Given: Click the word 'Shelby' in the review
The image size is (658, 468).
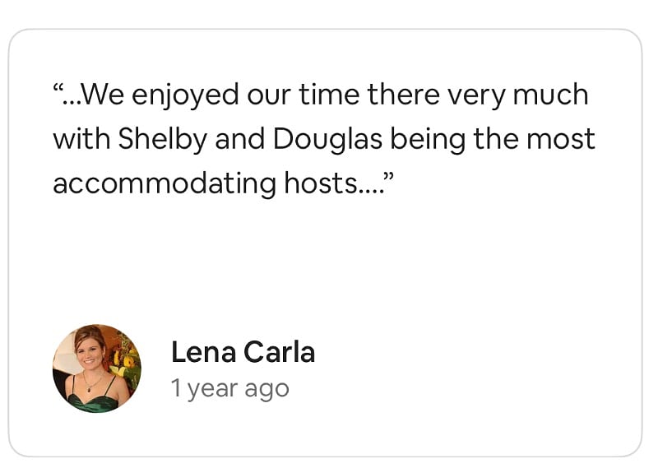Looking at the screenshot, I should coord(163,139).
